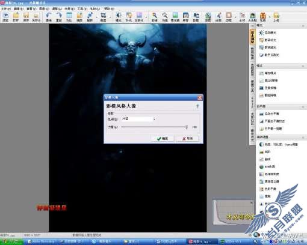The height and width of the screenshot is (245, 307).
Task: Click the 水印 watermark toolbar icon
Action: click(242, 17)
